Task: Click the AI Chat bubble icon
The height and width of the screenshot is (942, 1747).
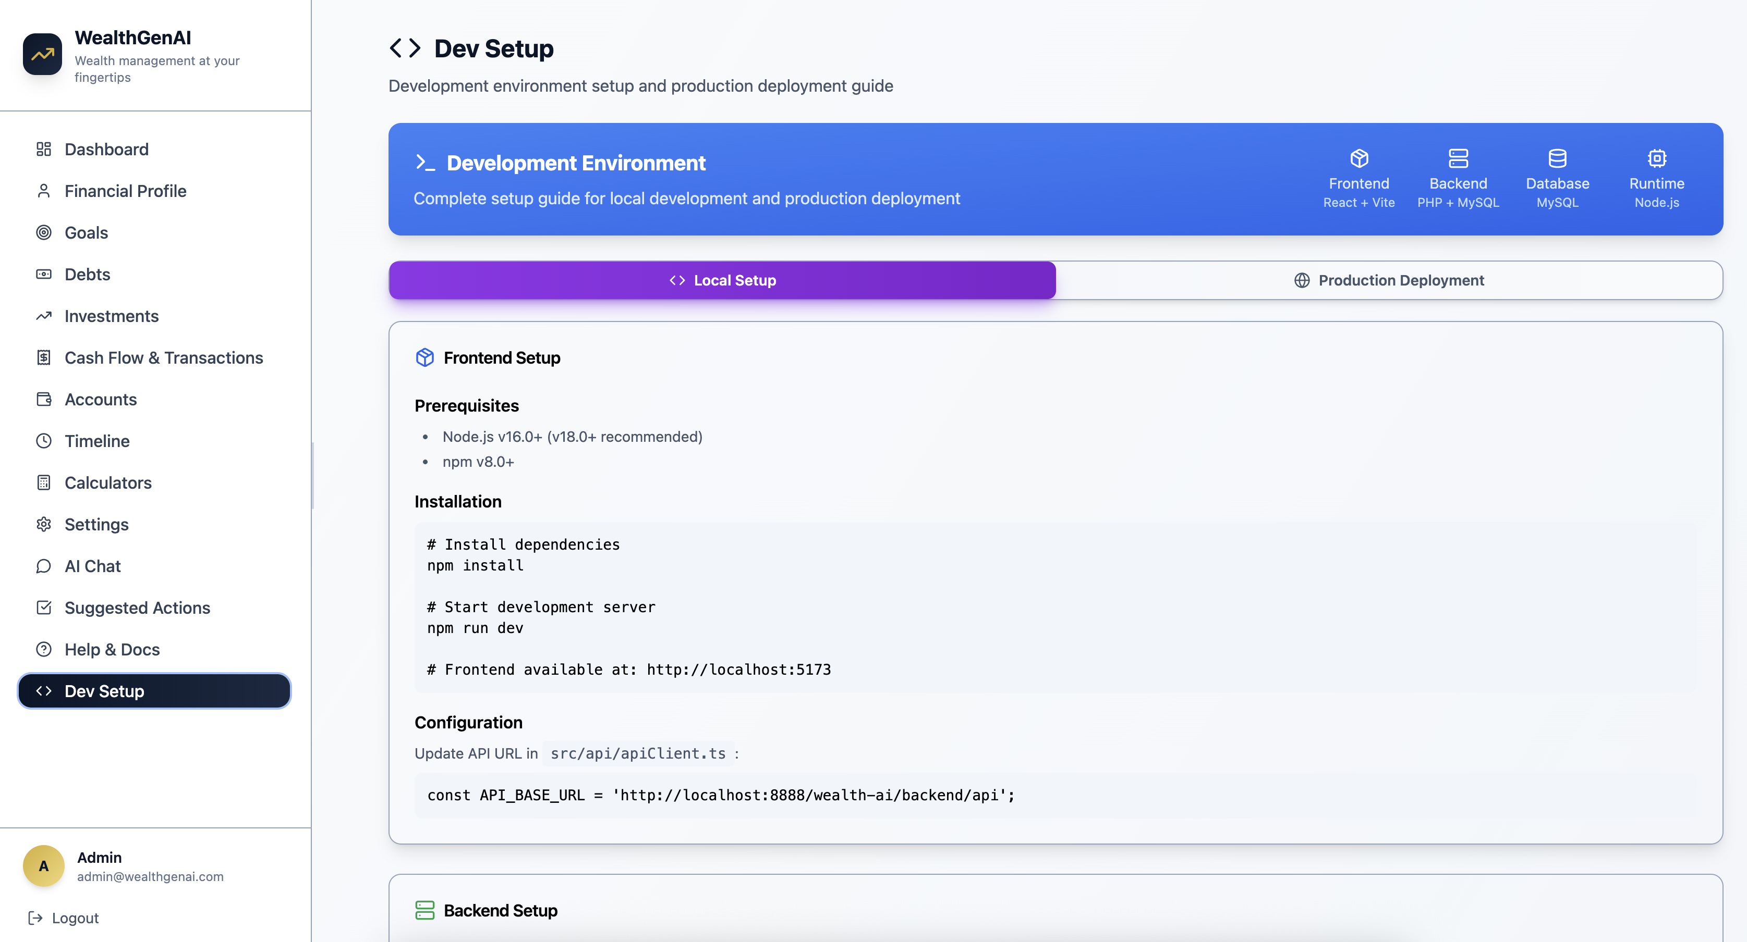Action: pyautogui.click(x=43, y=566)
